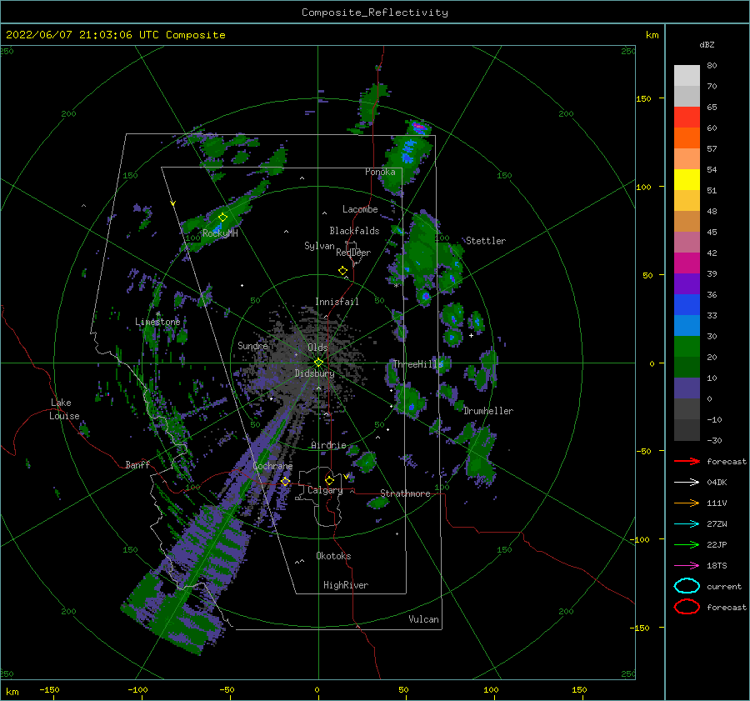Pick the light blue 30-33 dBZ color band
The image size is (750, 701).
687,326
